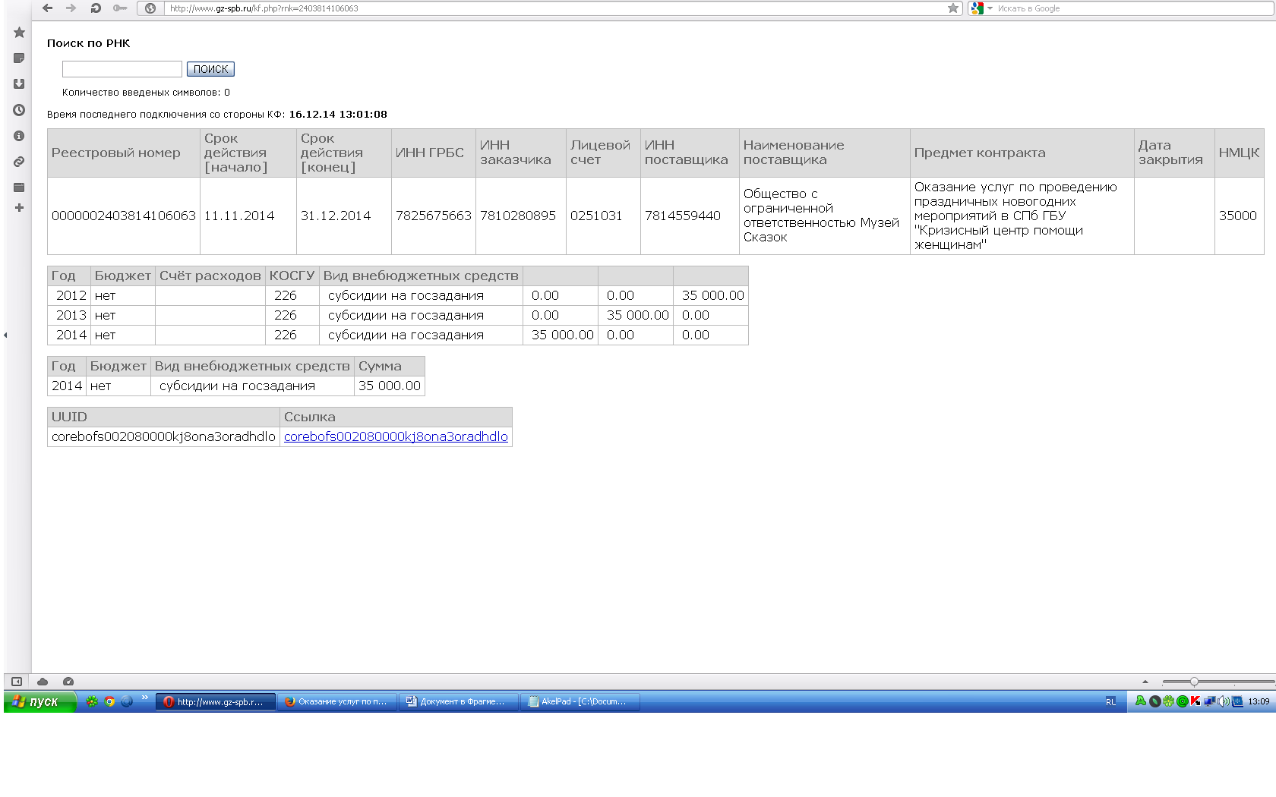This screenshot has height=797, width=1276.
Task: Launch the blue globe browser in quick launch
Action: point(127,701)
